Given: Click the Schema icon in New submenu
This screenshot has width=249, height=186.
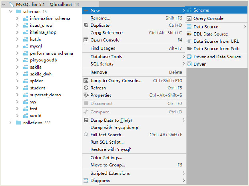Looking at the screenshot, I should (189, 10).
